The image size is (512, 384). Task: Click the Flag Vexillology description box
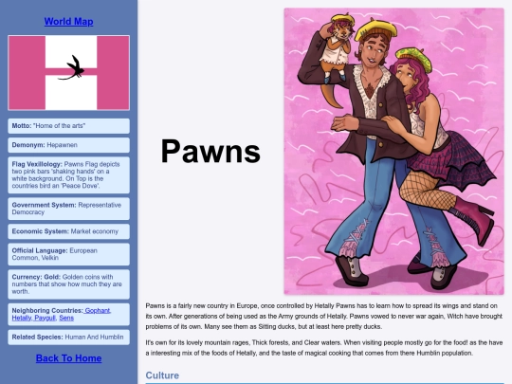tap(68, 175)
